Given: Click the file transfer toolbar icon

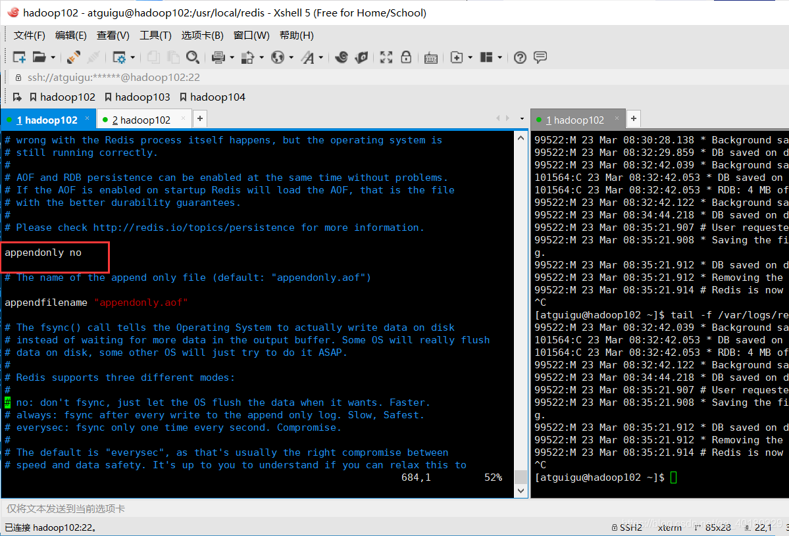Looking at the screenshot, I should click(x=247, y=57).
